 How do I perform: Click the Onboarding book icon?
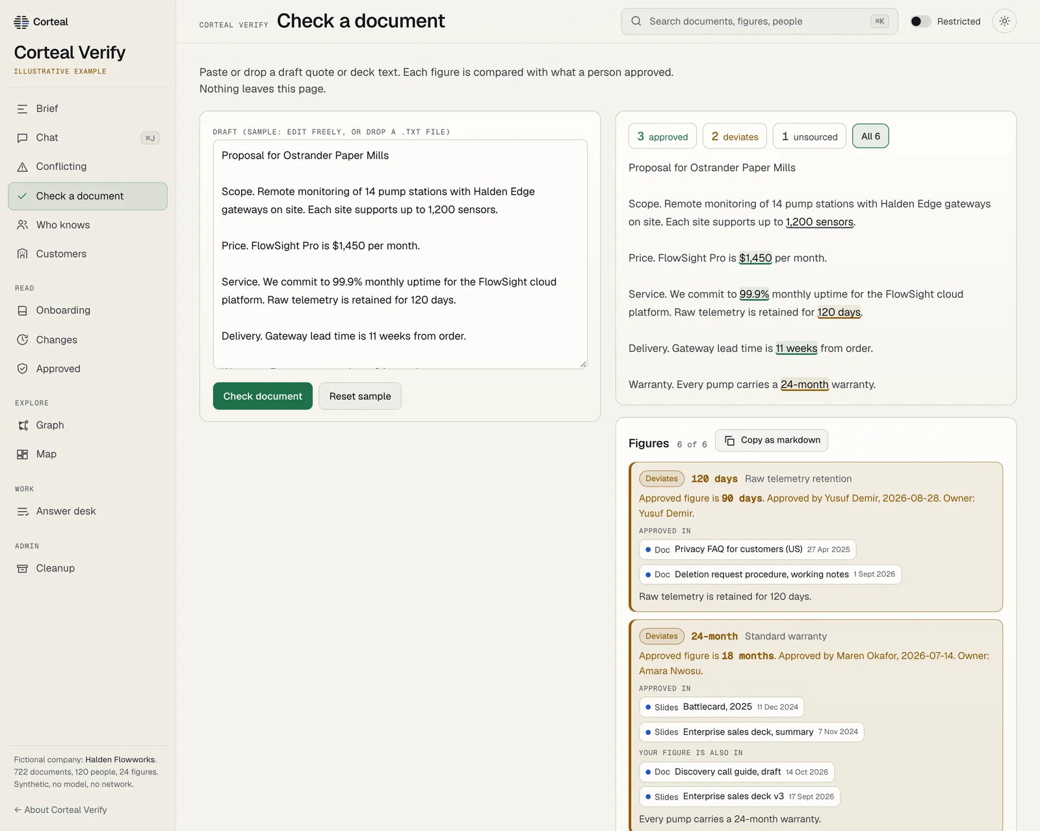pos(22,311)
